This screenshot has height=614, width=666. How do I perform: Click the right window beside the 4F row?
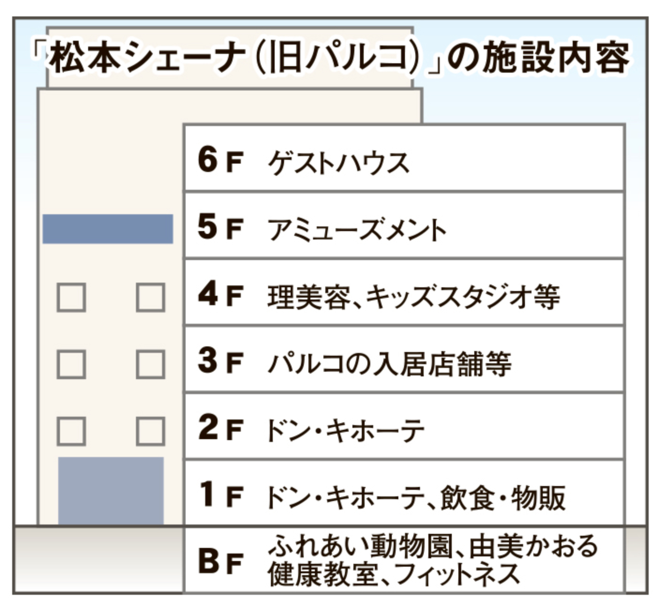point(150,298)
